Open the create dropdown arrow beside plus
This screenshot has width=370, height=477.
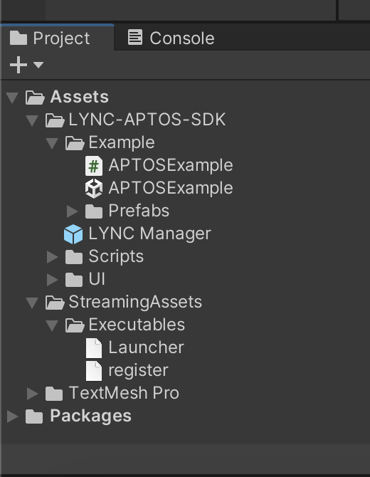coord(38,65)
